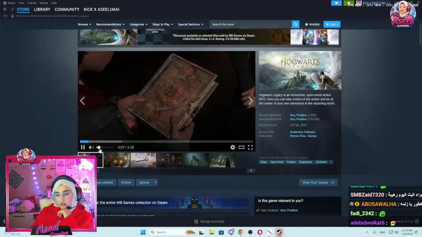The width and height of the screenshot is (422, 237).
Task: Show hidden system tray icons
Action: tap(367, 232)
